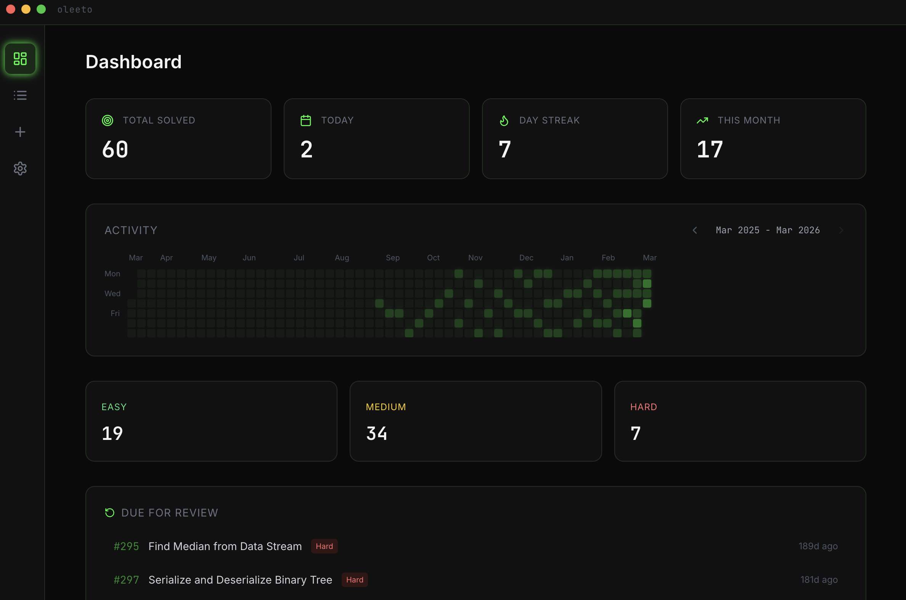
Task: Click the flame icon beside Day Streak
Action: pos(504,120)
